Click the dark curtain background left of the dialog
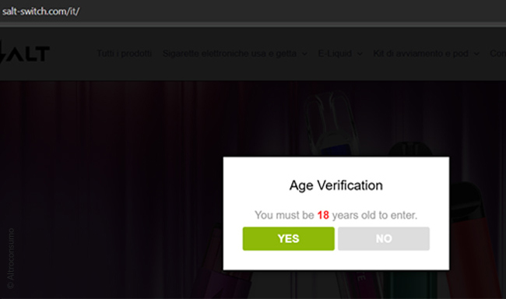The width and height of the screenshot is (506, 299). pos(113,188)
